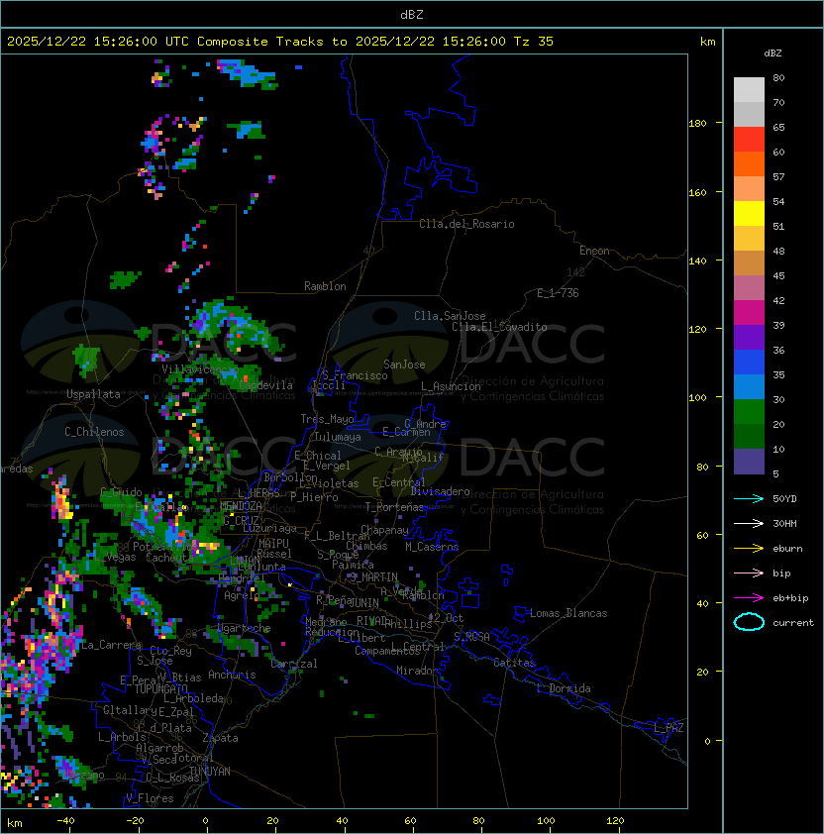Image resolution: width=824 pixels, height=834 pixels.
Task: Click the 'Catitas' place label
Action: pos(514,663)
